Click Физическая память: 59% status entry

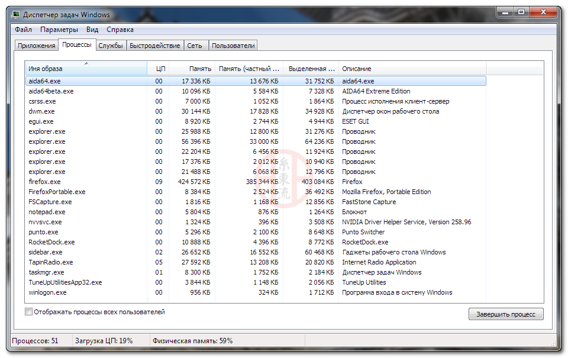coord(192,341)
